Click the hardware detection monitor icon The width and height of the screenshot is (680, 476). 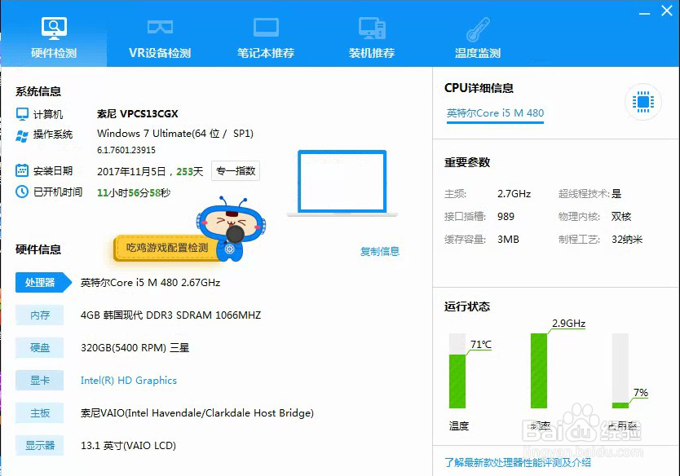click(54, 28)
